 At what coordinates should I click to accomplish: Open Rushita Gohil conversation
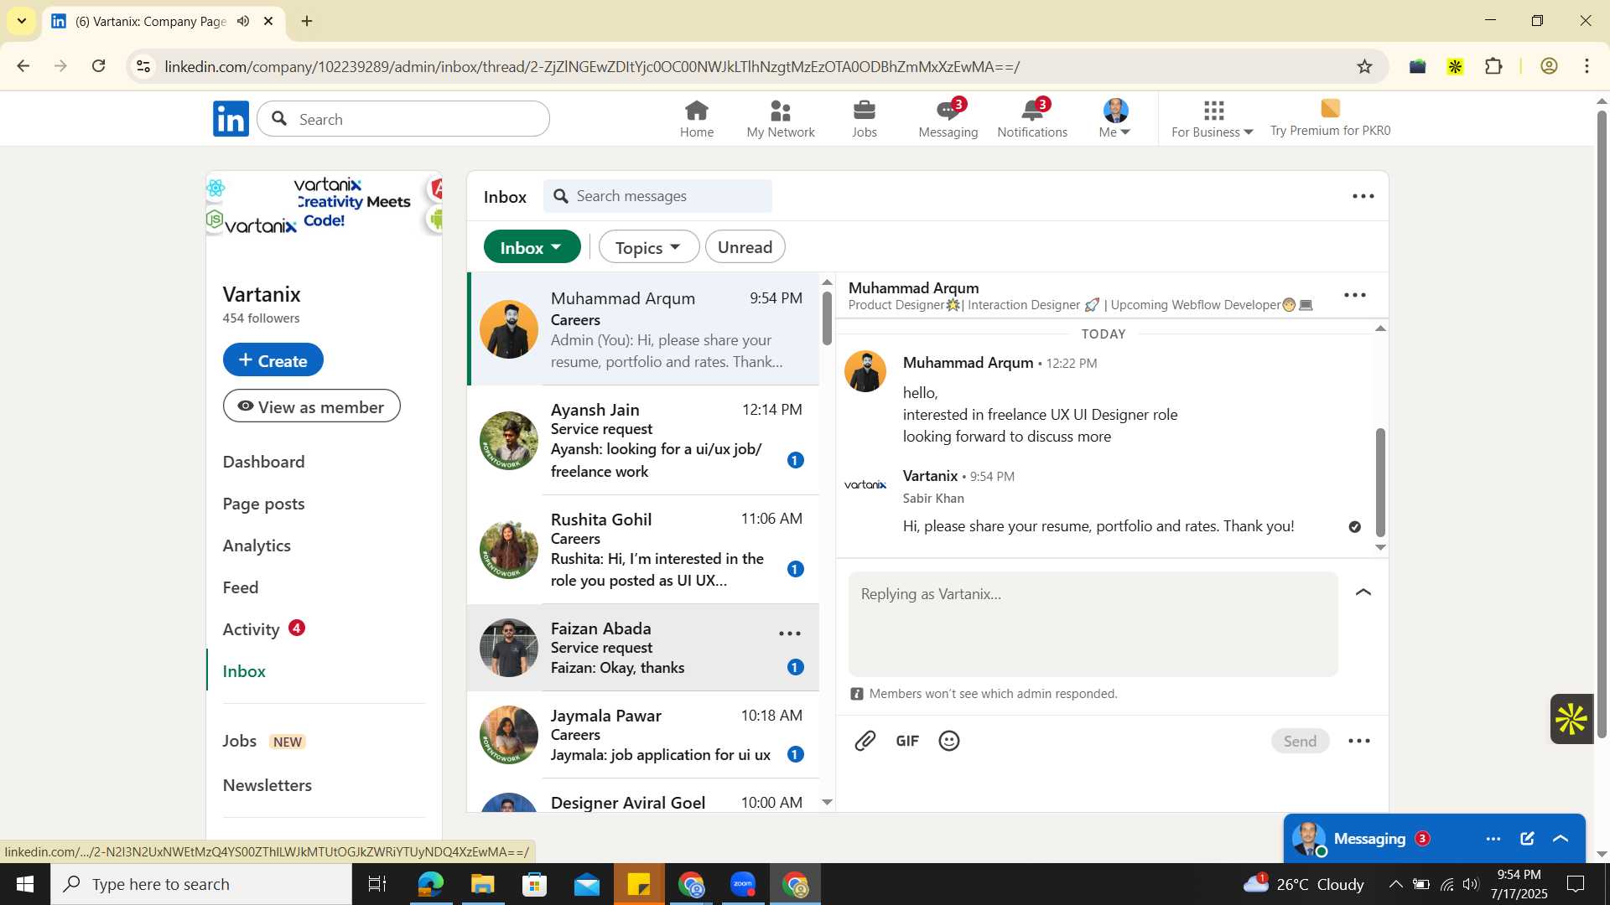tap(644, 550)
